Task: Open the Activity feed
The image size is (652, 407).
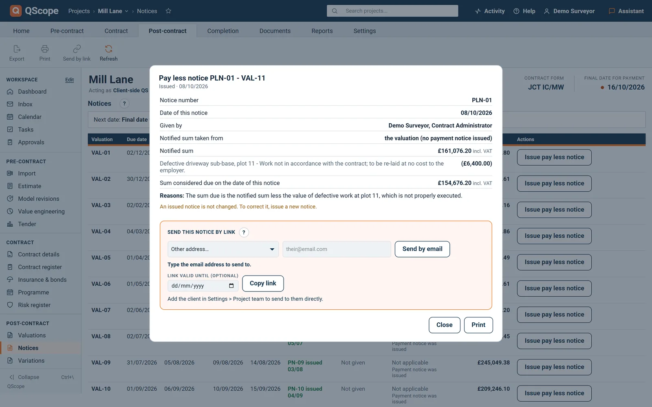Action: pos(490,11)
